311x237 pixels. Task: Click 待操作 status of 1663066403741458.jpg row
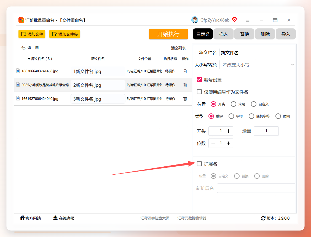[170, 71]
